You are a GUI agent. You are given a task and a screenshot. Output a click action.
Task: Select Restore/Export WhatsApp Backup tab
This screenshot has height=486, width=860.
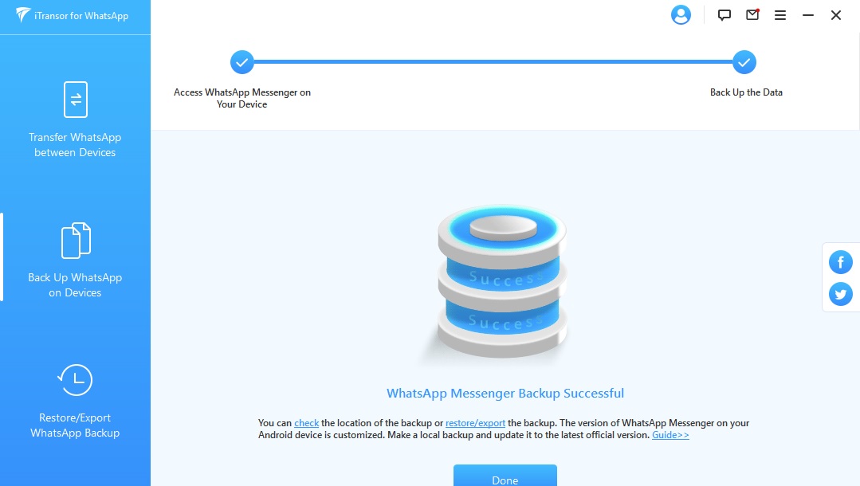75,401
